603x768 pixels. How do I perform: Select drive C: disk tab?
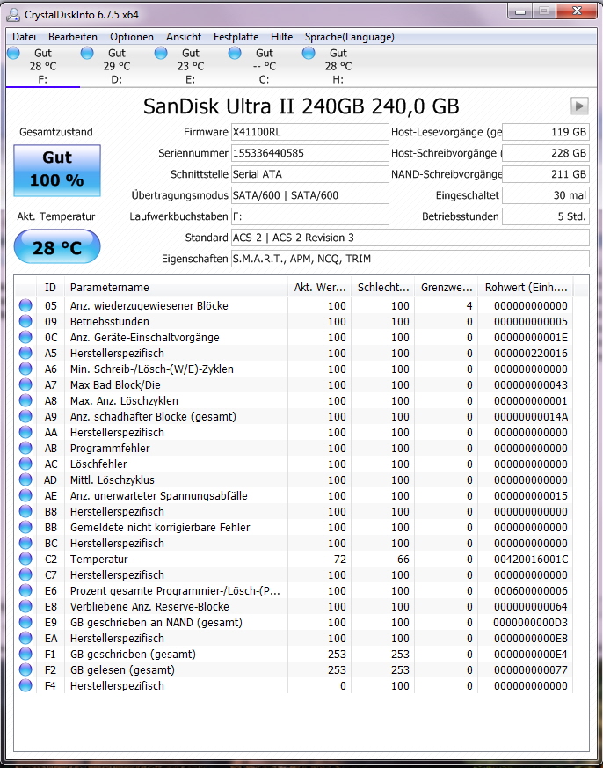pos(265,66)
